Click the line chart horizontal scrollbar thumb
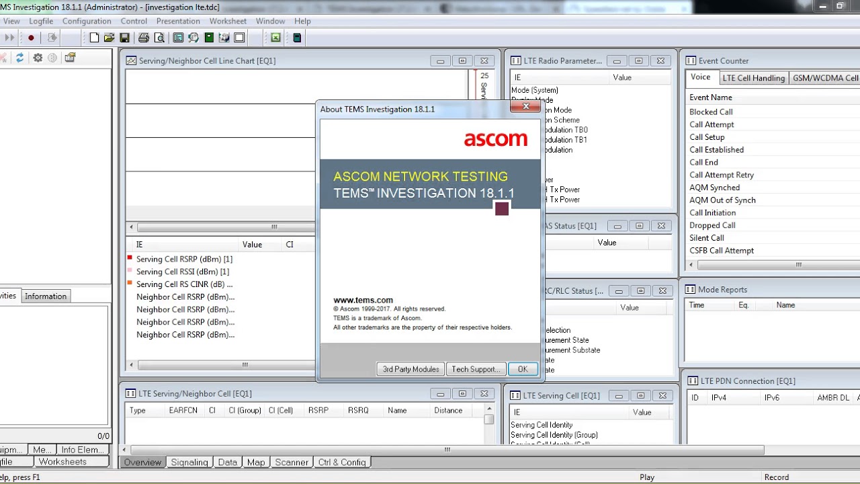Image resolution: width=860 pixels, height=484 pixels. [x=274, y=227]
